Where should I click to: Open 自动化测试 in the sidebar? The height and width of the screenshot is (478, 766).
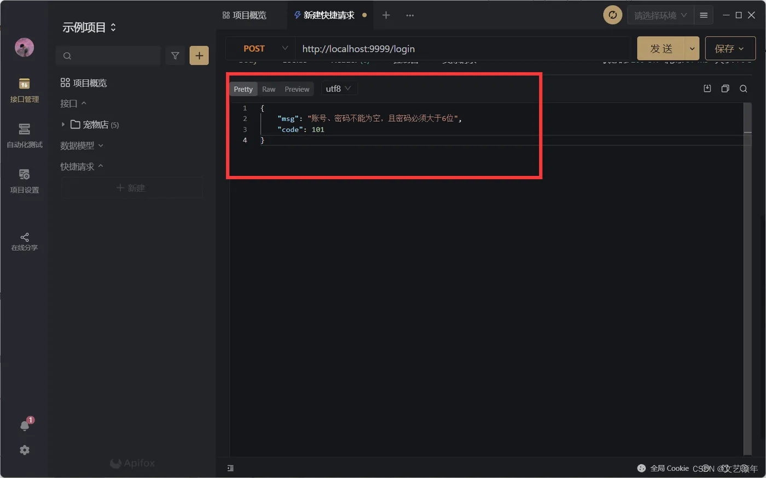point(24,136)
